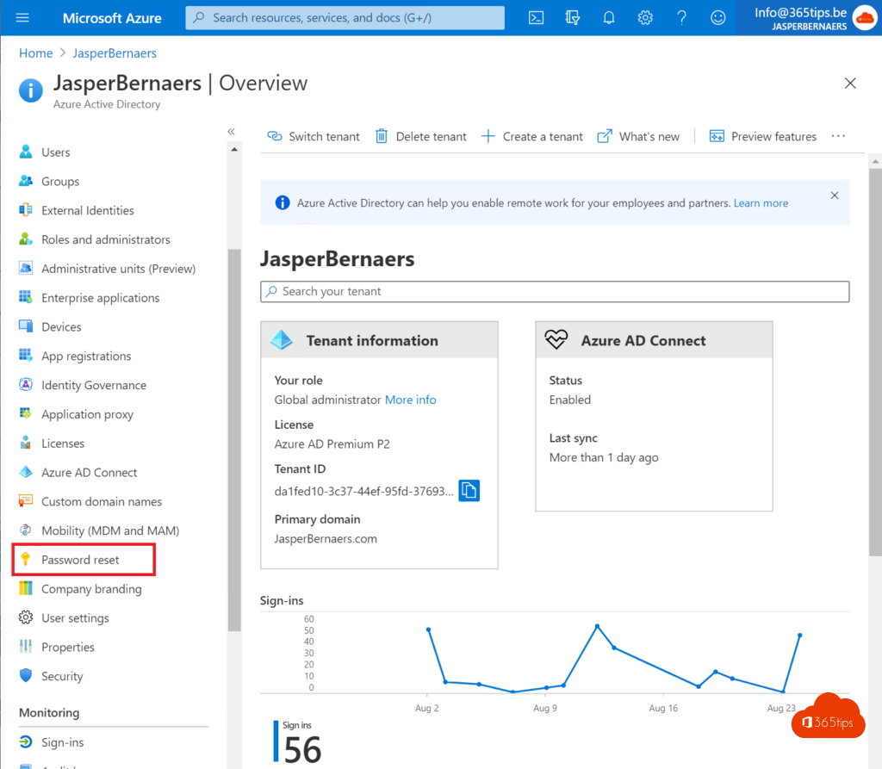Follow the Learn more link in banner
Viewport: 882px width, 769px height.
click(x=761, y=203)
